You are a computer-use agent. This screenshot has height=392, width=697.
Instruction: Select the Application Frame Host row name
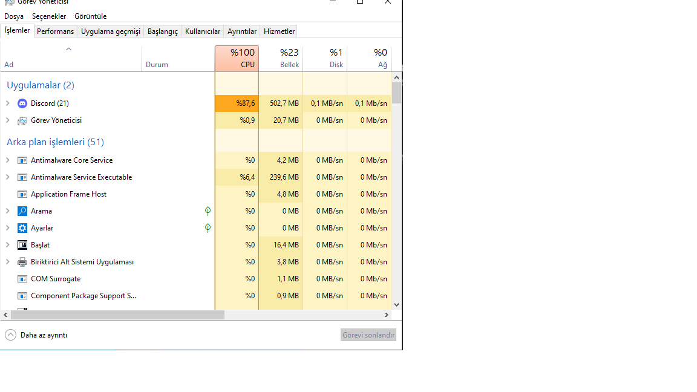pos(68,194)
